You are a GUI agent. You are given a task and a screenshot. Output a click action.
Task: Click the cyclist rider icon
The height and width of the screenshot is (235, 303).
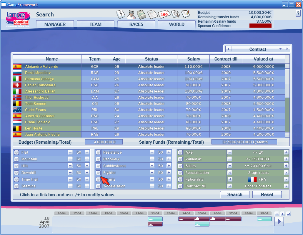[131, 14]
